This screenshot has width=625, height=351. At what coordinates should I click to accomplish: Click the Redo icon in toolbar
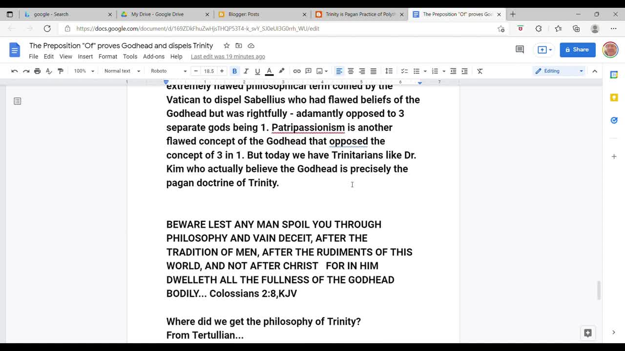pos(26,71)
